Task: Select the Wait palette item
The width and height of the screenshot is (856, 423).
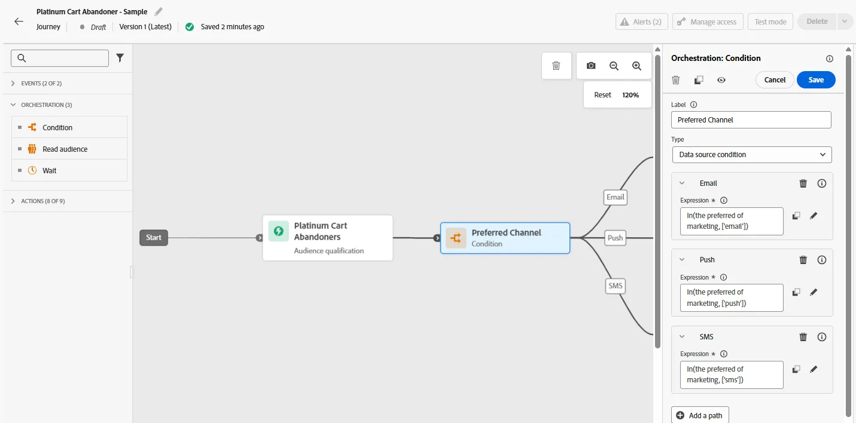Action: tap(69, 170)
